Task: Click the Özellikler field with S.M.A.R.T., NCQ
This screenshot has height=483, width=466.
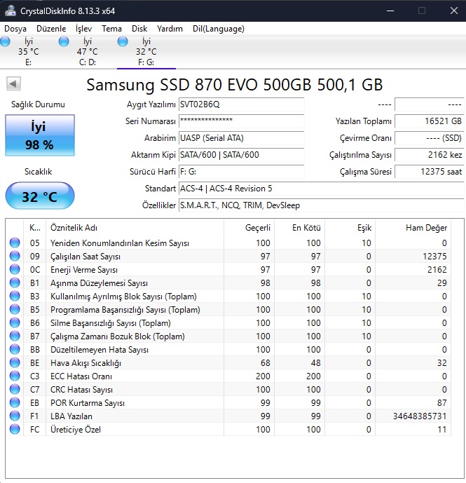Action: (x=321, y=205)
